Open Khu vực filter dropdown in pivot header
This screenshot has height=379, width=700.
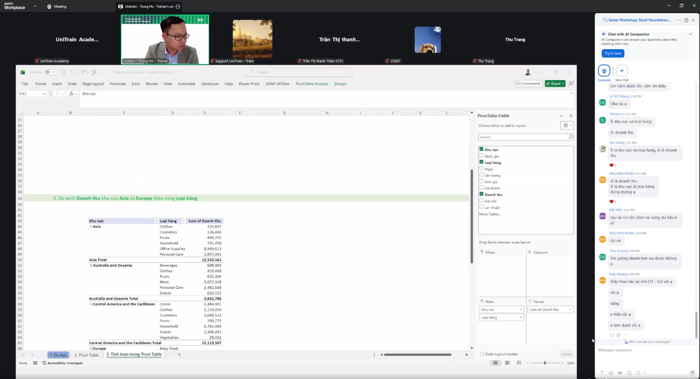tap(156, 221)
